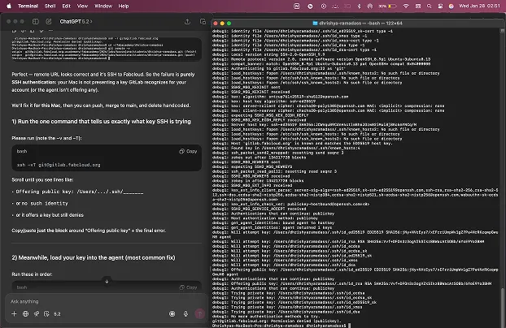This screenshot has width=506, height=328.
Task: Click 'Scroll until you see lines like:' text
Action: click(x=42, y=179)
